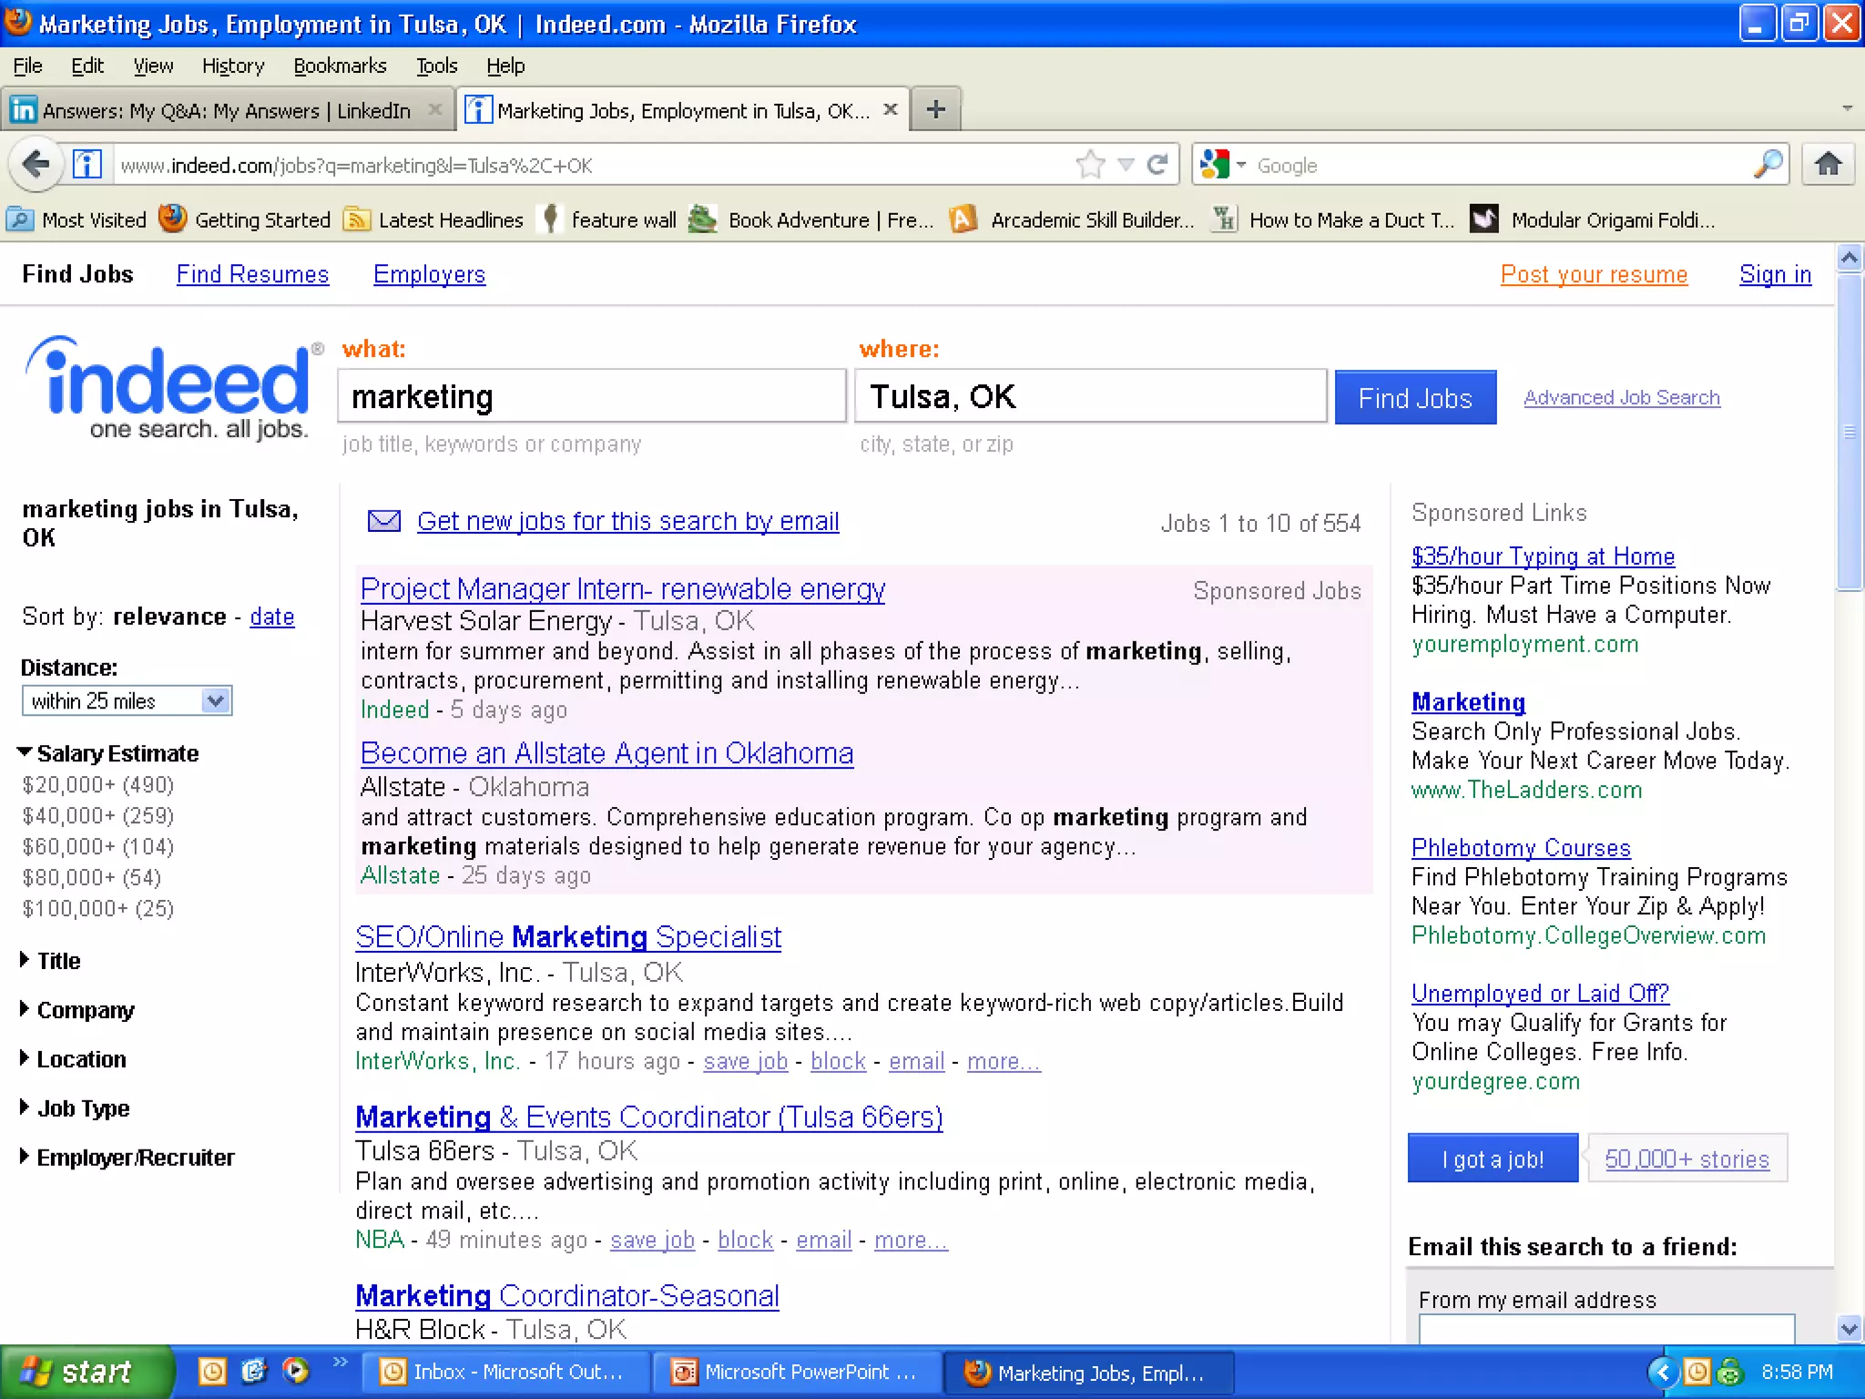This screenshot has height=1399, width=1865.
Task: Click the magnifier icon in the Google search box
Action: tap(1768, 165)
